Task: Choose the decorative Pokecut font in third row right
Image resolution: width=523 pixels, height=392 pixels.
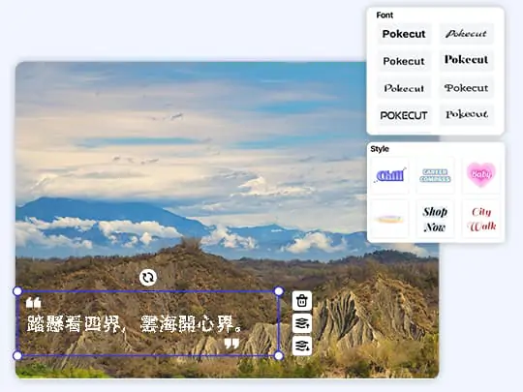Action: [x=466, y=88]
